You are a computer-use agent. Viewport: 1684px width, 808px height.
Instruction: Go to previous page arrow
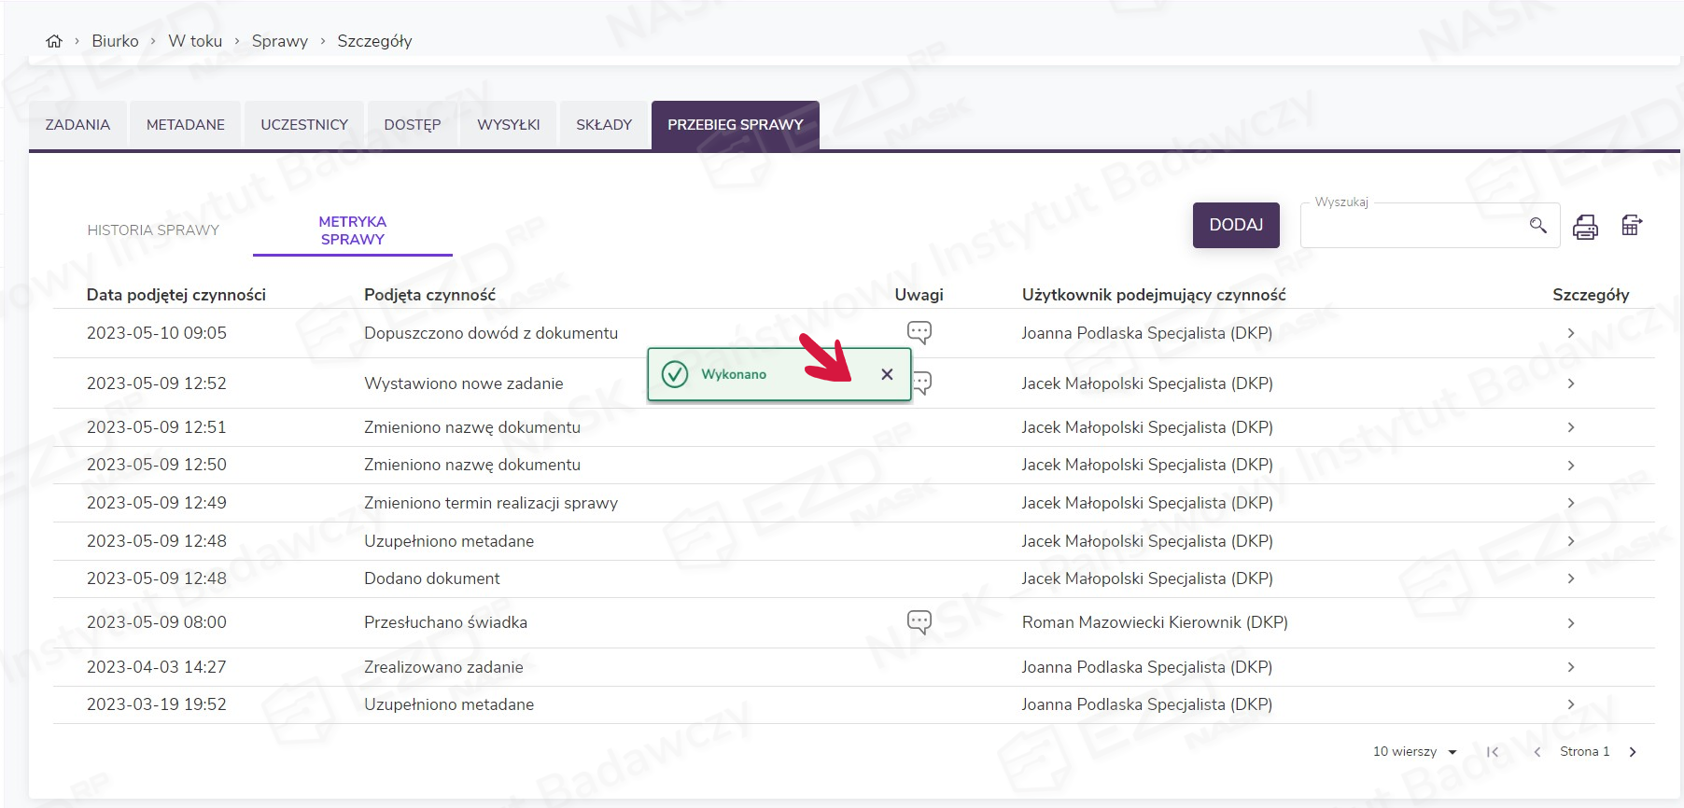coord(1537,752)
